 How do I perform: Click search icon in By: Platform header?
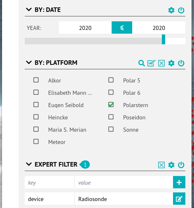[x=142, y=63]
